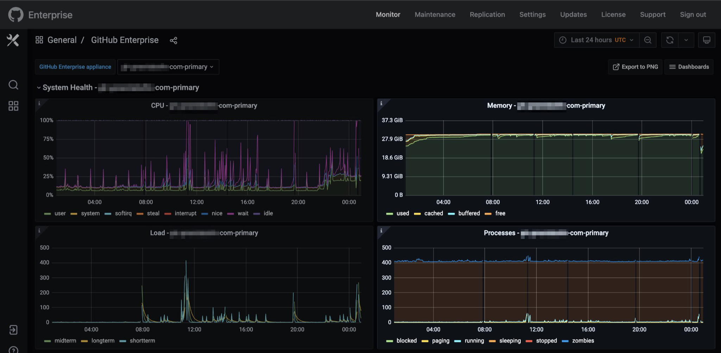This screenshot has height=353, width=721.
Task: Toggle 'shortterm' series in Load legend
Action: (x=142, y=341)
